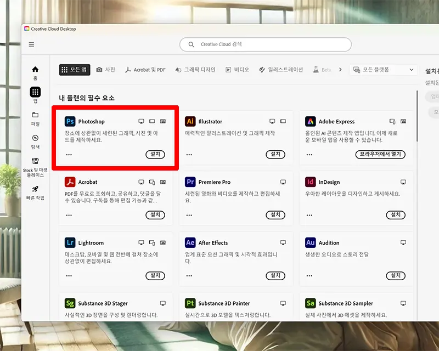The width and height of the screenshot is (439, 351).
Task: Select the Apps grid sidebar icon
Action: pos(35,92)
